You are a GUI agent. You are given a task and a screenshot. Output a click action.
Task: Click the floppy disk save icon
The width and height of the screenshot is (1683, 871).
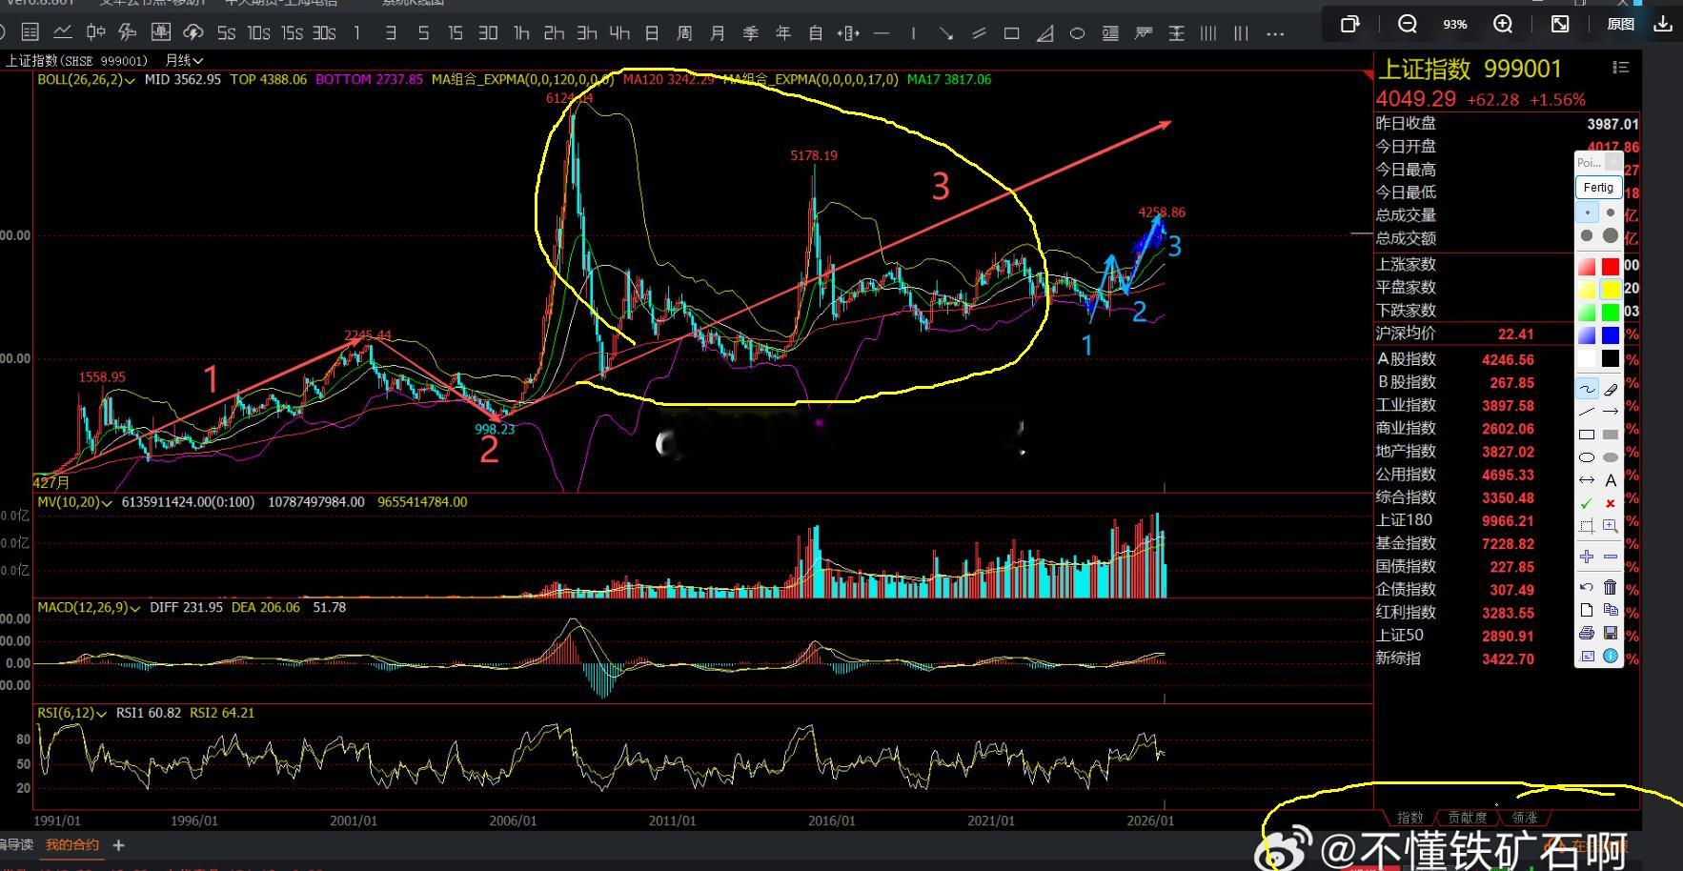pyautogui.click(x=1611, y=633)
